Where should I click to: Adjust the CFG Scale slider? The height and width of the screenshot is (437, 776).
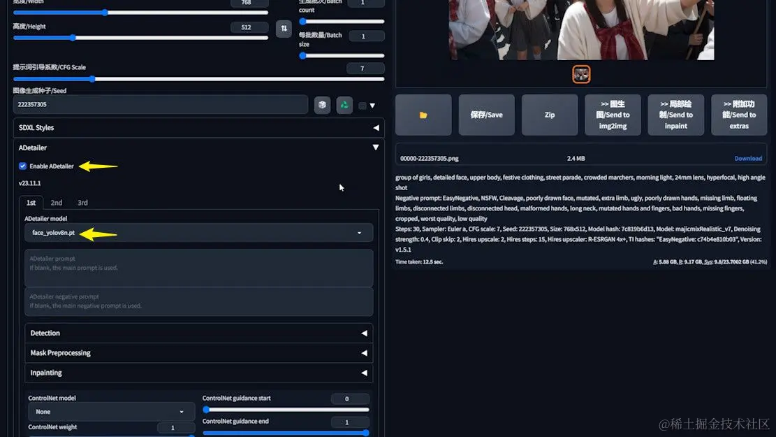198,79
